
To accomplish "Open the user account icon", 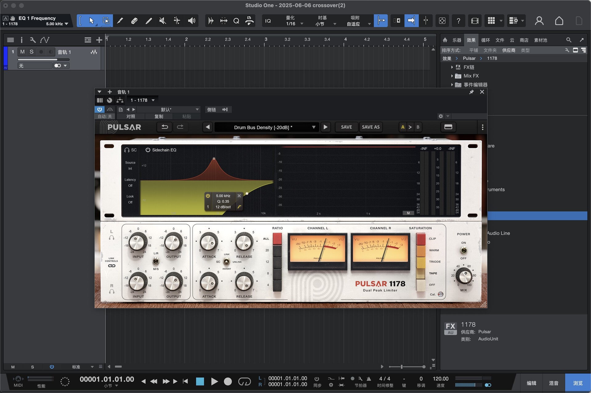I will (539, 21).
